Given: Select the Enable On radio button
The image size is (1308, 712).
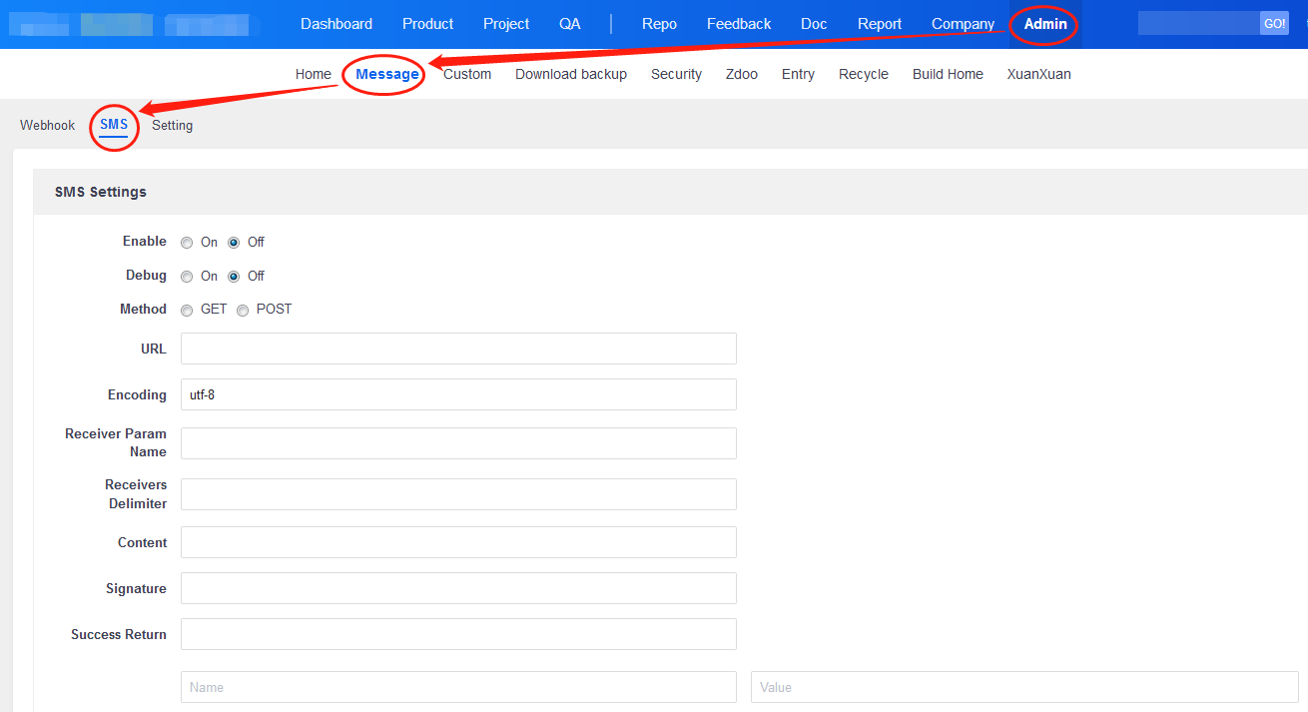Looking at the screenshot, I should tap(187, 243).
